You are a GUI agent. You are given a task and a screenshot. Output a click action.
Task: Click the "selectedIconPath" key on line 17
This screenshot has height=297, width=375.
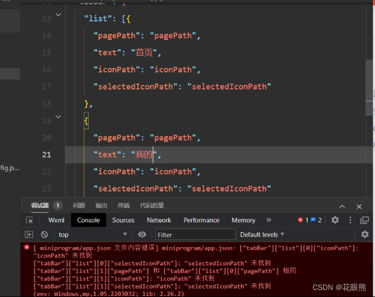pos(135,87)
